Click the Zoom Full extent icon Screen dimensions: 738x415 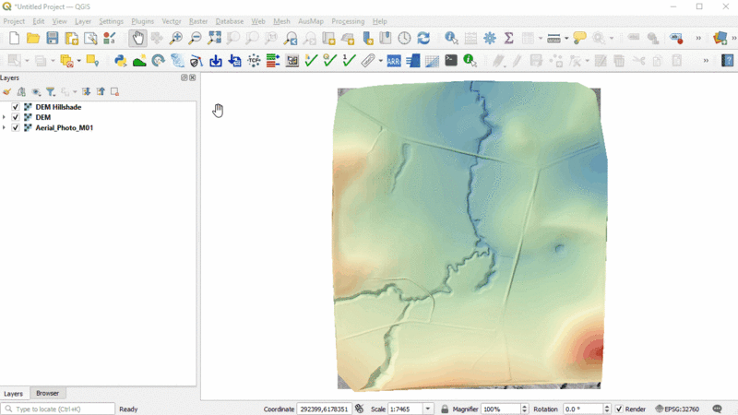[214, 39]
